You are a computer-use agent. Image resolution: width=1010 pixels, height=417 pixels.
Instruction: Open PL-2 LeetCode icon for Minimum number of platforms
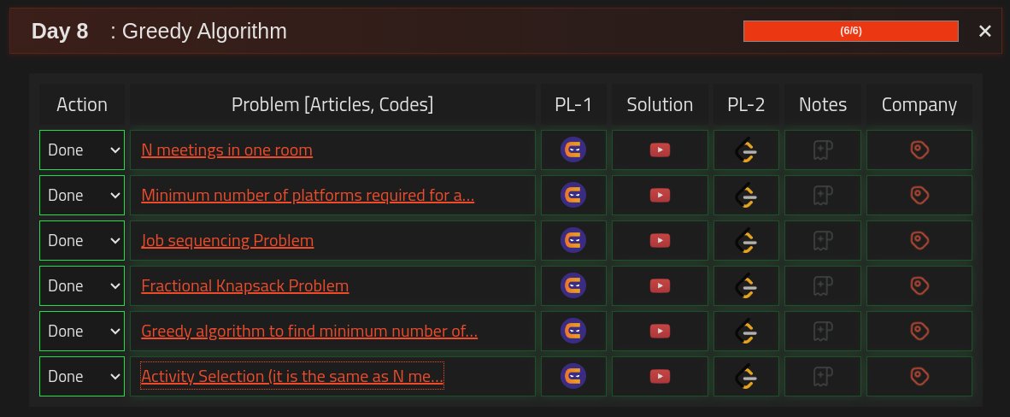point(746,196)
